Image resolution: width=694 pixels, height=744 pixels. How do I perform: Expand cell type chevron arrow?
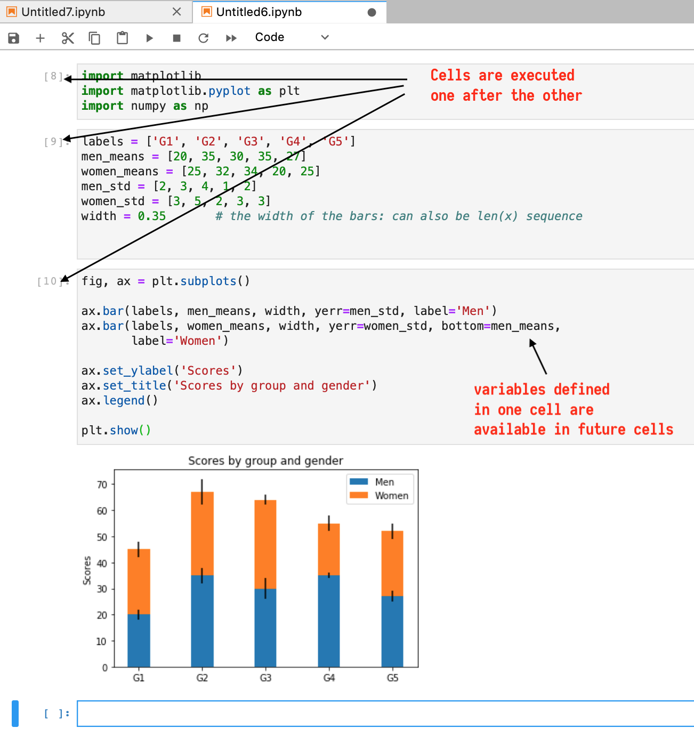(x=325, y=37)
